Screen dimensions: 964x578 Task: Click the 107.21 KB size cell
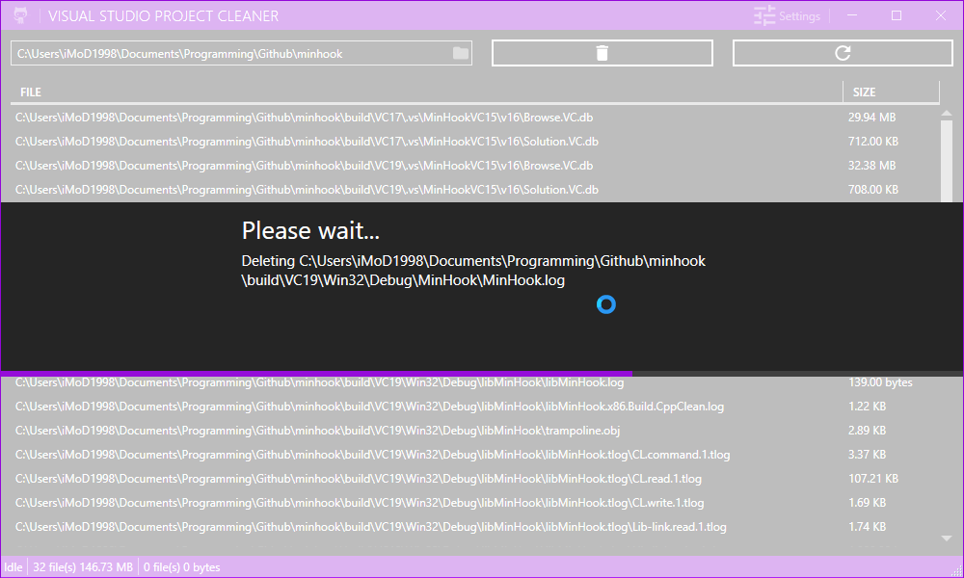873,479
